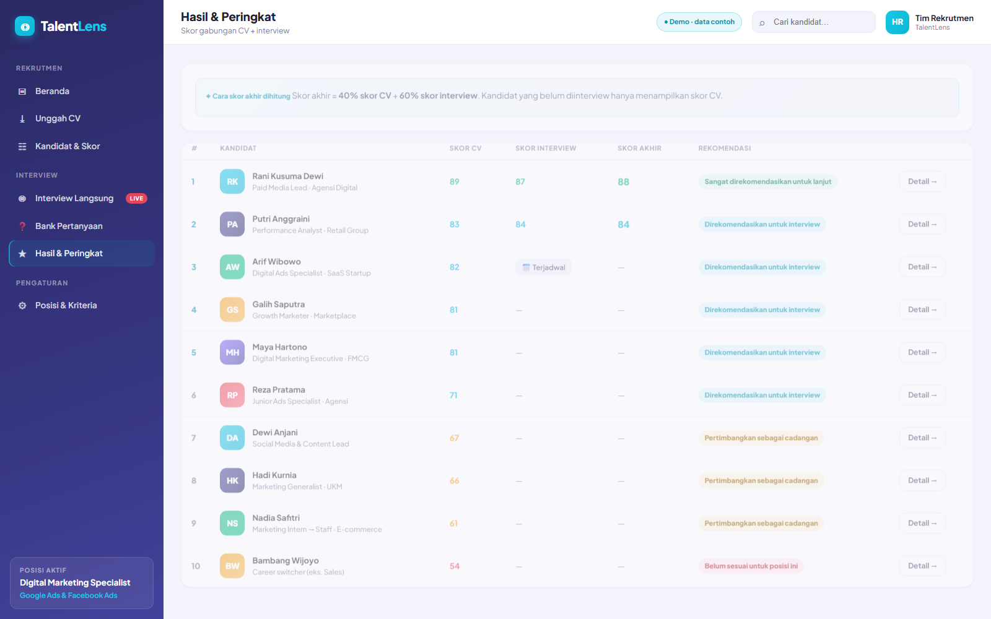Open Kandidat & Skor from the sidebar
991x619 pixels.
coord(82,147)
